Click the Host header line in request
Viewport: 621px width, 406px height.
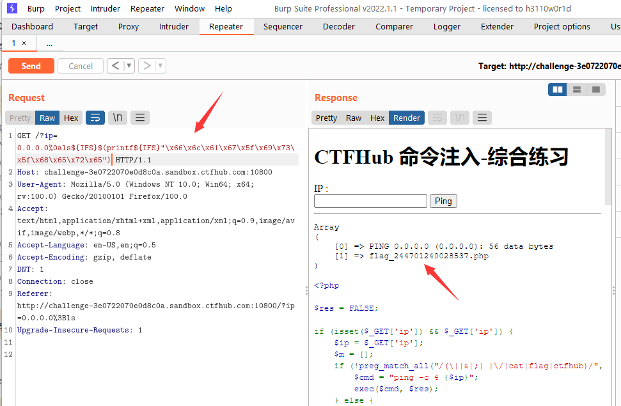coord(145,172)
